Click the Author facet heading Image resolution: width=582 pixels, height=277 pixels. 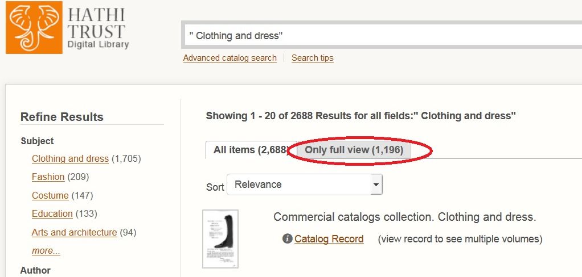click(x=35, y=270)
